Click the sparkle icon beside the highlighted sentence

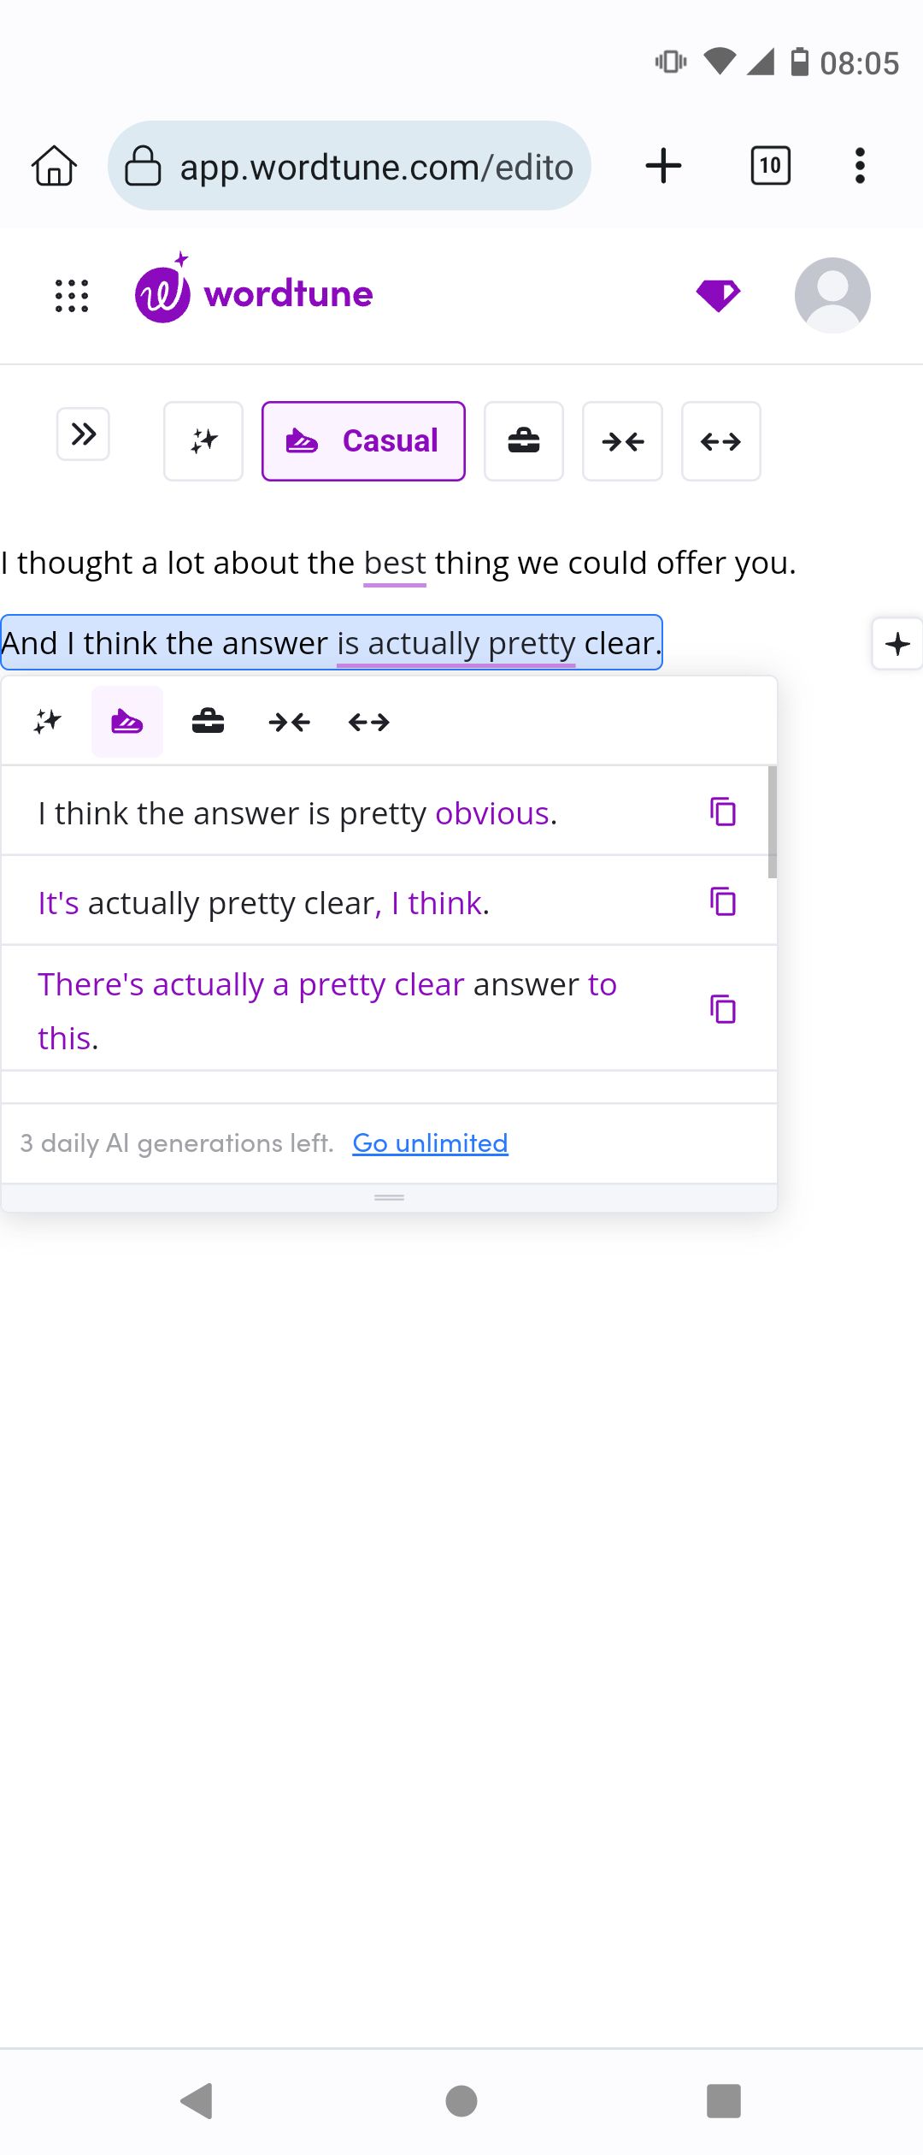point(897,644)
